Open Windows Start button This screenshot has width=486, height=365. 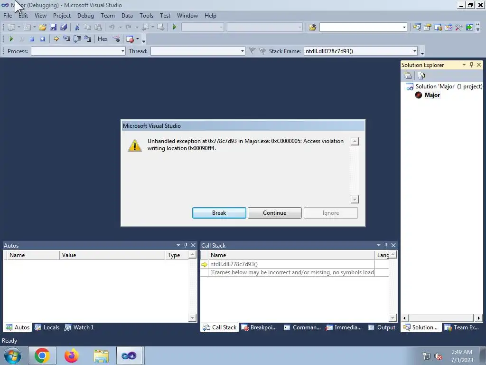(x=13, y=355)
